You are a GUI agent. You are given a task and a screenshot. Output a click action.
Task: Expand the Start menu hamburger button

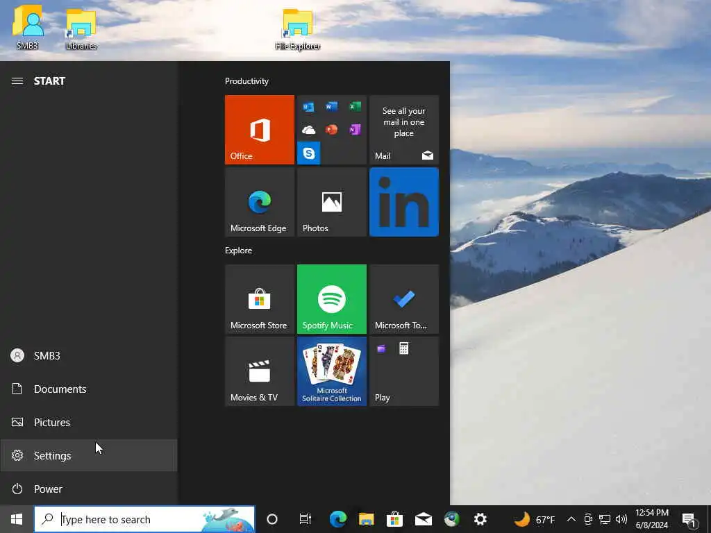(x=17, y=81)
